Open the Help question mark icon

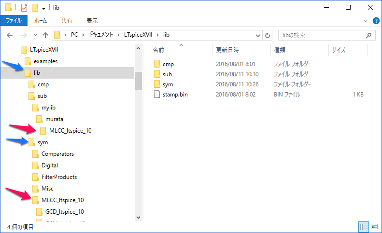[x=375, y=21]
